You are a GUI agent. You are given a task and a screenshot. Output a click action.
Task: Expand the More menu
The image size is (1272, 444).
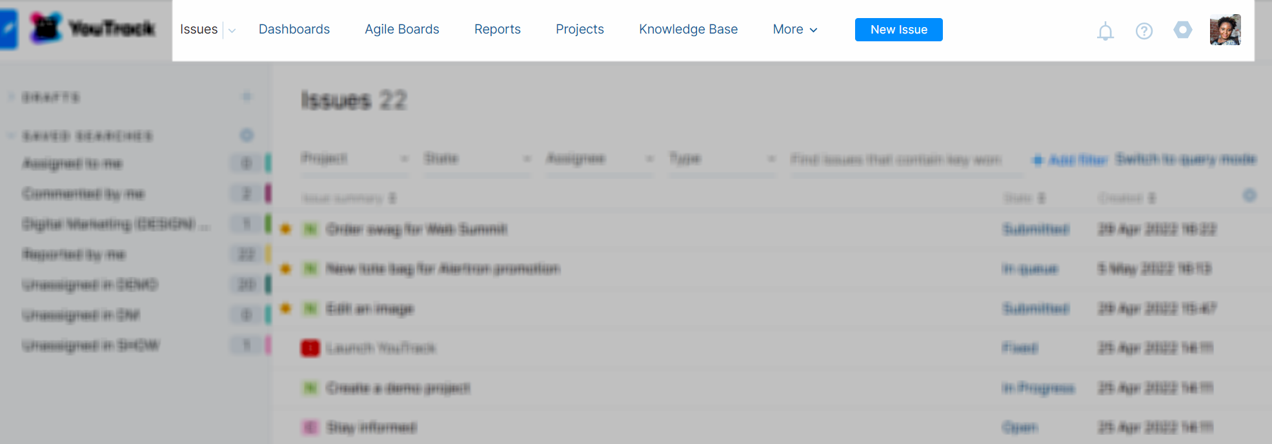pos(795,30)
